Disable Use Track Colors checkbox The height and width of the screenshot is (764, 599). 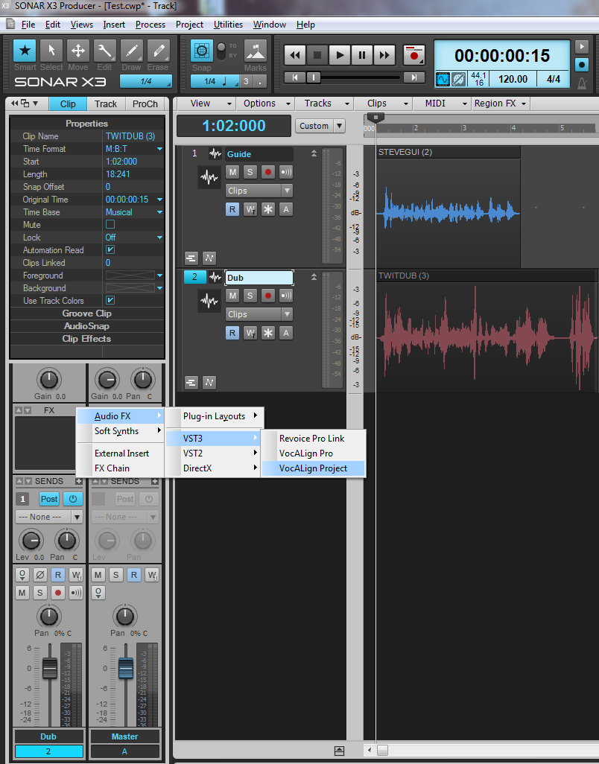click(x=110, y=301)
